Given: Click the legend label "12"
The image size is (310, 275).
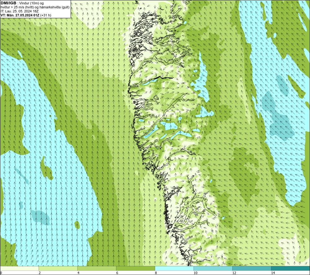Looking at the screenshot, I should point(234,273).
